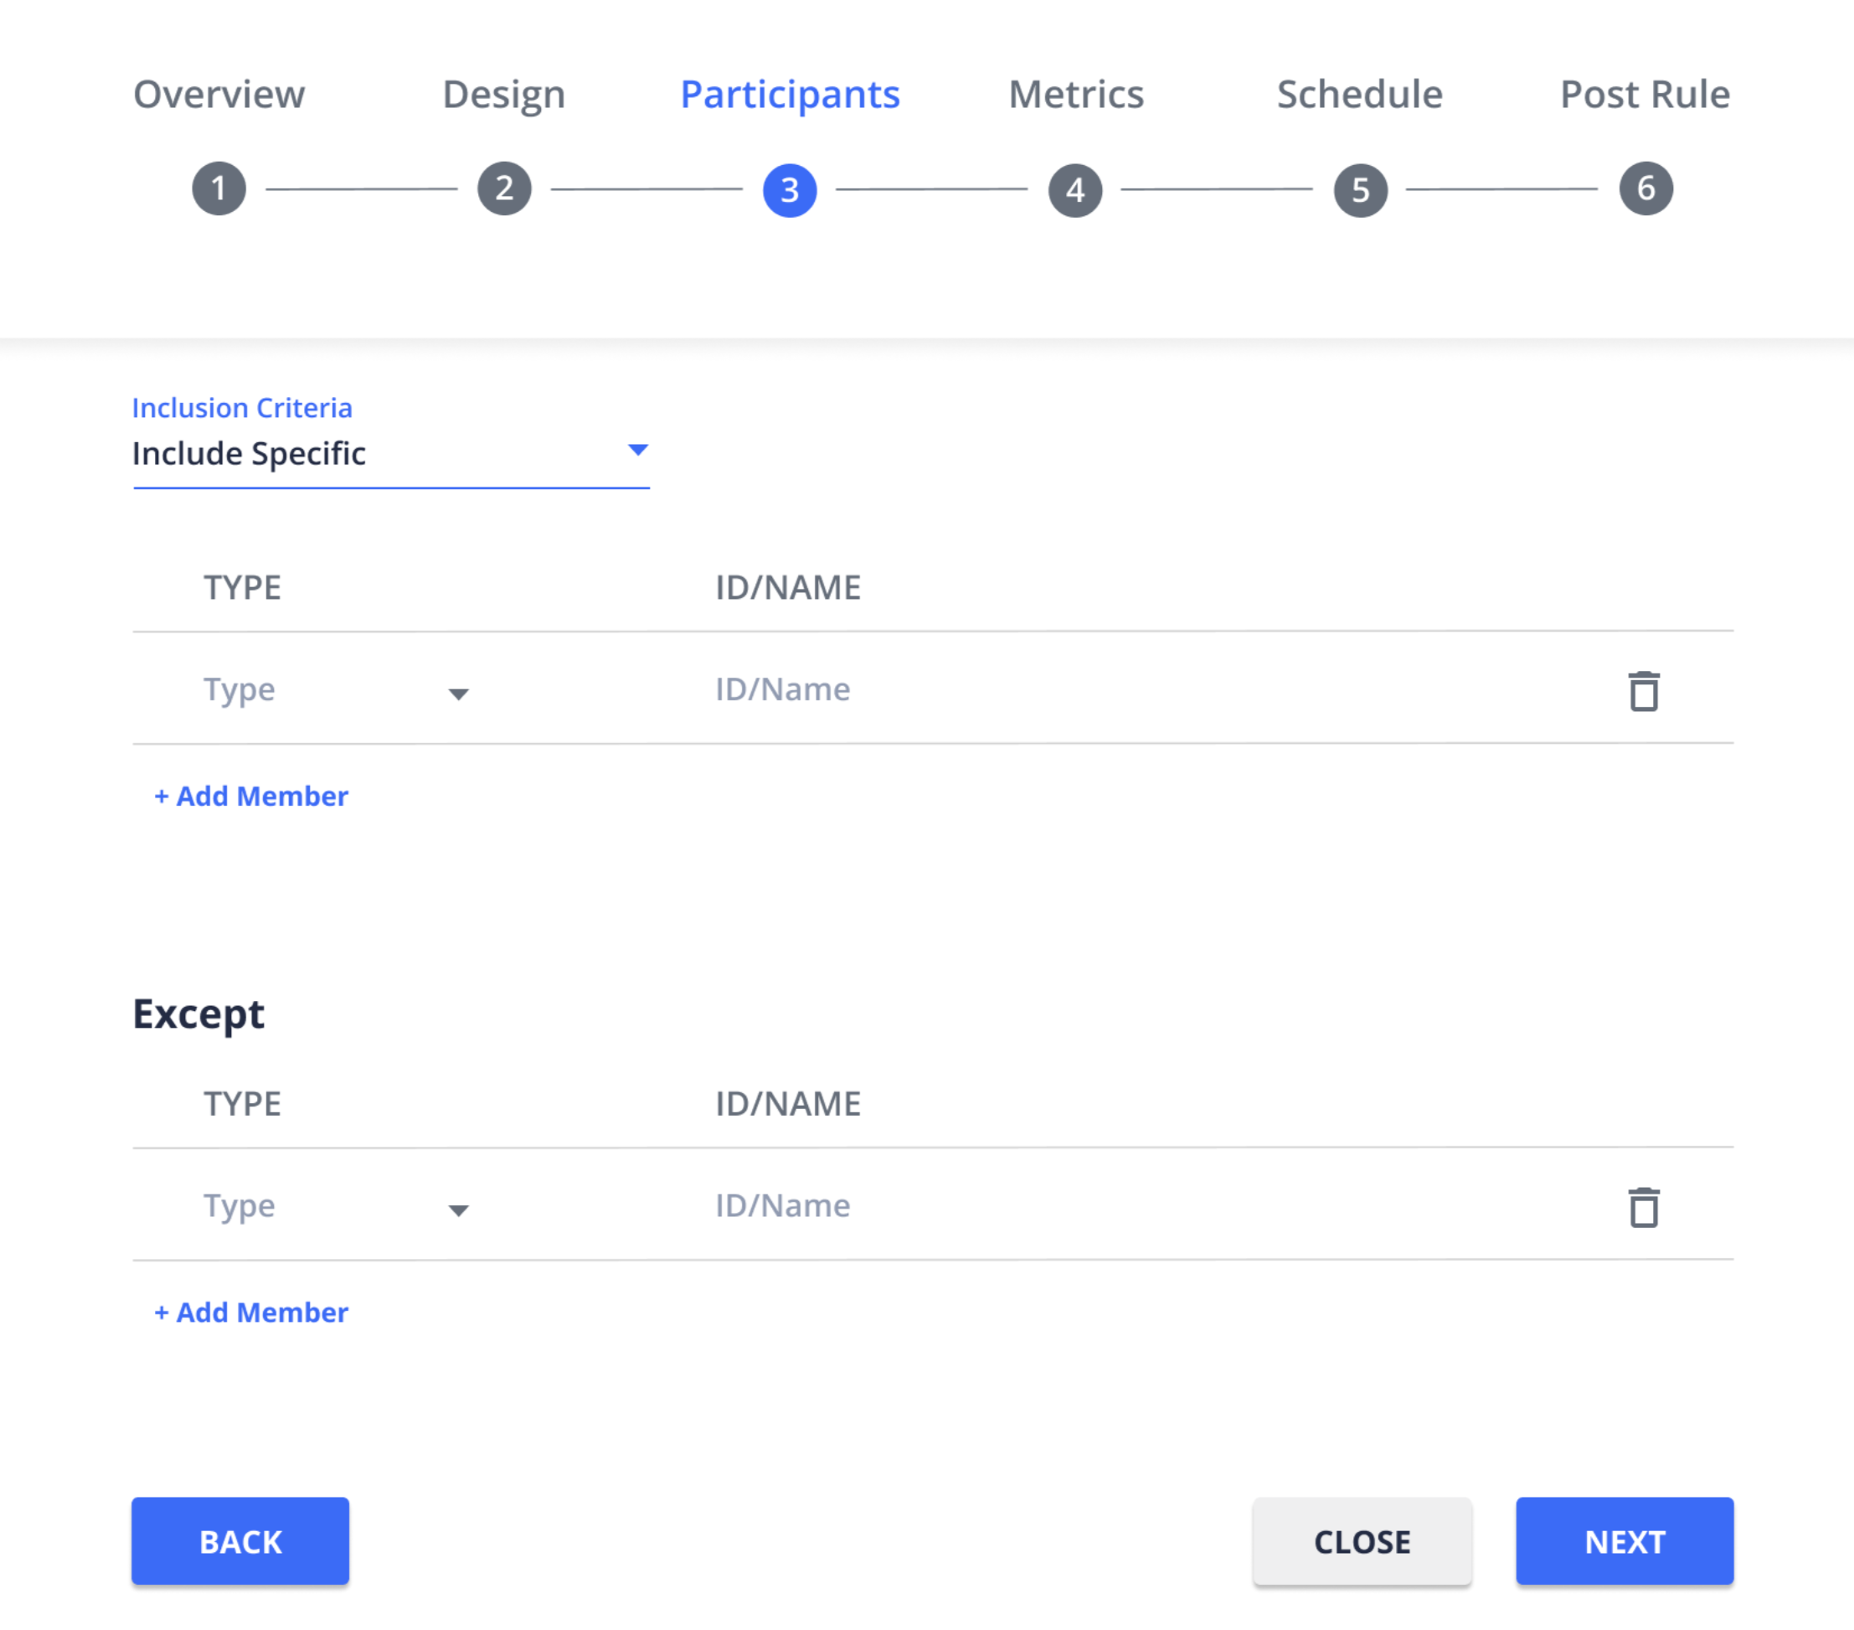The image size is (1854, 1630).
Task: Switch to the Overview tab
Action: tap(219, 95)
